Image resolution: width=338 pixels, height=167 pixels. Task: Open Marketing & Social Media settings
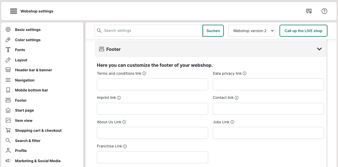tap(37, 161)
